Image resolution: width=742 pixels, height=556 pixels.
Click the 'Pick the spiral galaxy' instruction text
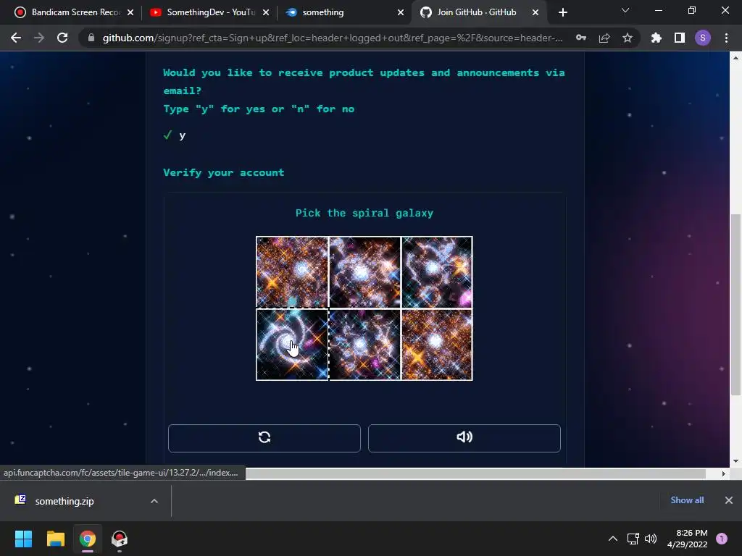coord(364,214)
